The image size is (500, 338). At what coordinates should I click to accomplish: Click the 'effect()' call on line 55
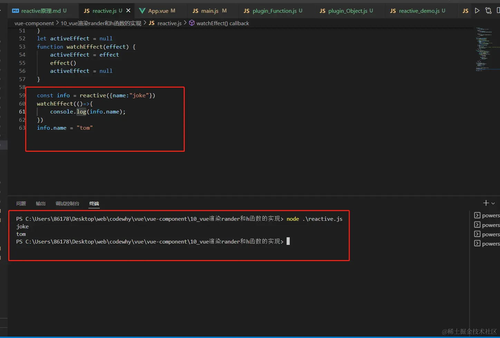(x=63, y=63)
